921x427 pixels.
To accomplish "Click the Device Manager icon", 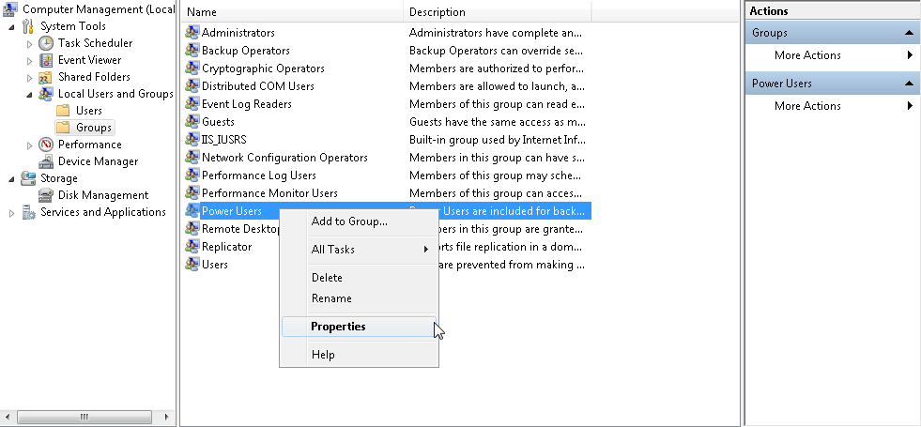I will click(x=46, y=161).
